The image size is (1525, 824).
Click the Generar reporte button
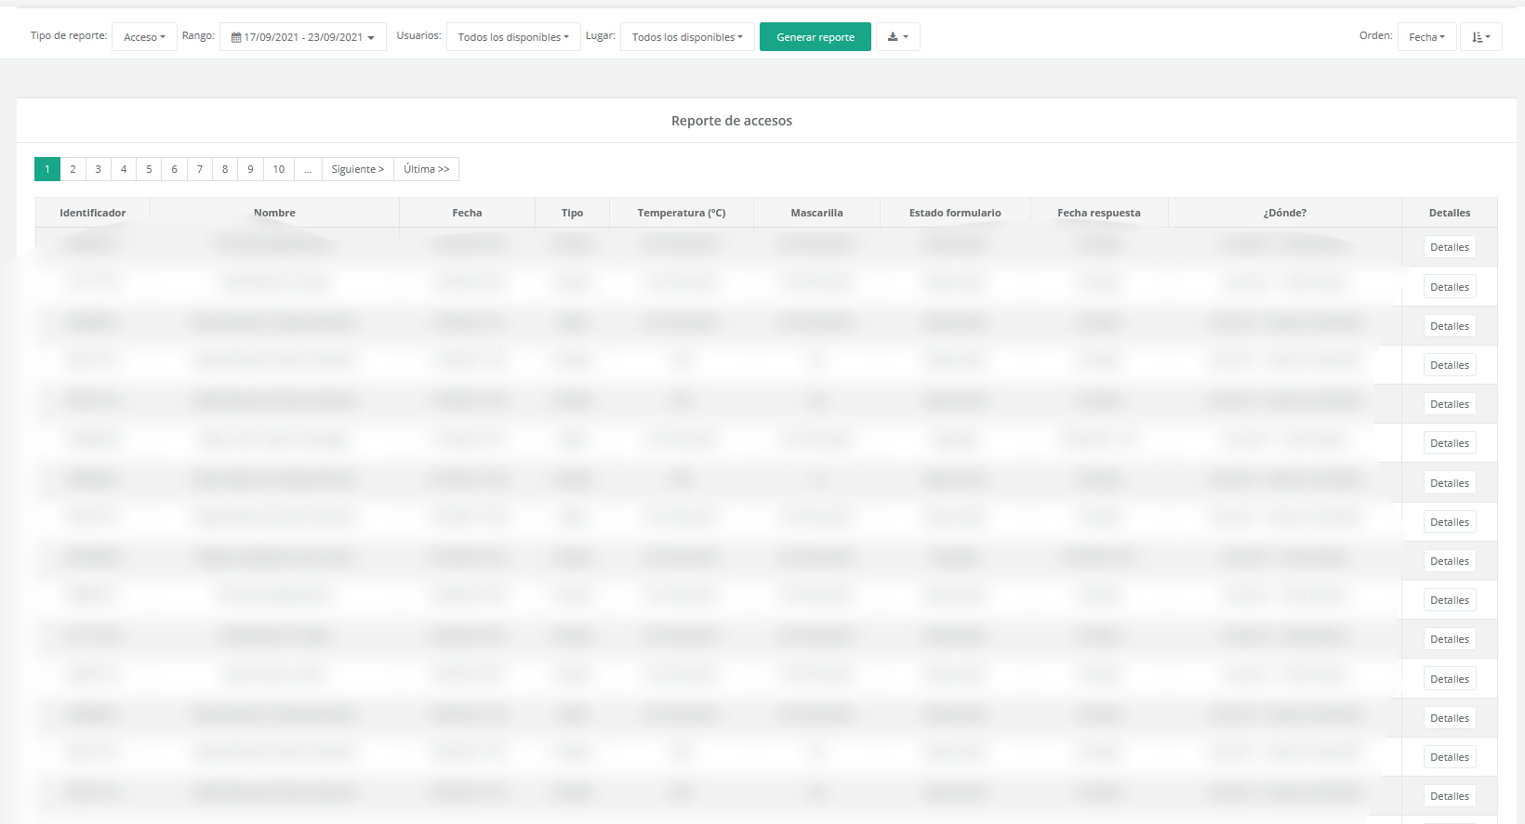pyautogui.click(x=815, y=37)
